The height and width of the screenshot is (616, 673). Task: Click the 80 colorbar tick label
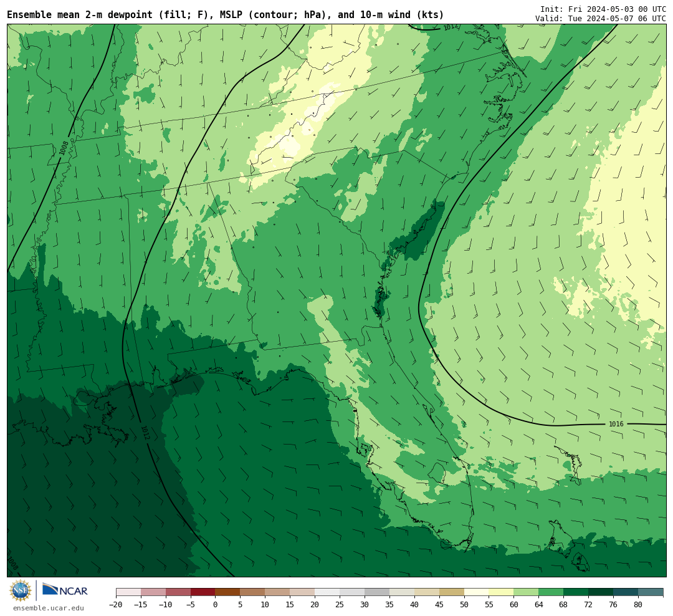638,604
